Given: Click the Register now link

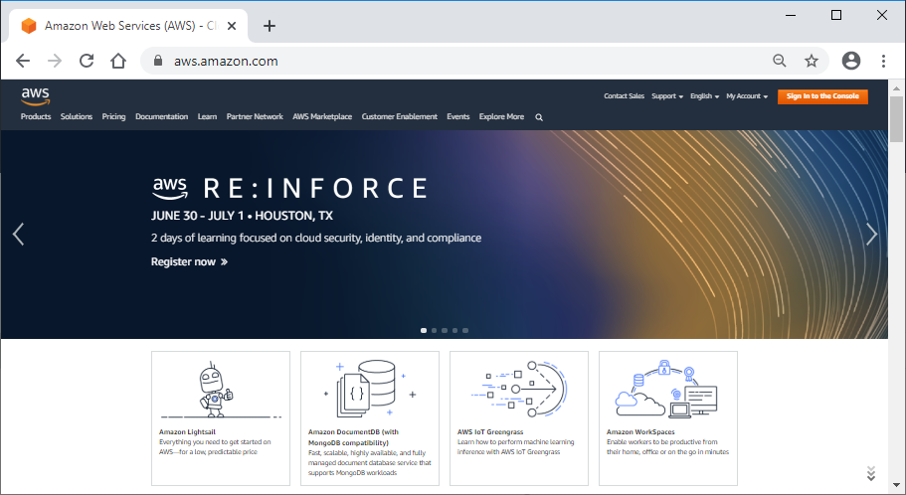Looking at the screenshot, I should (190, 261).
